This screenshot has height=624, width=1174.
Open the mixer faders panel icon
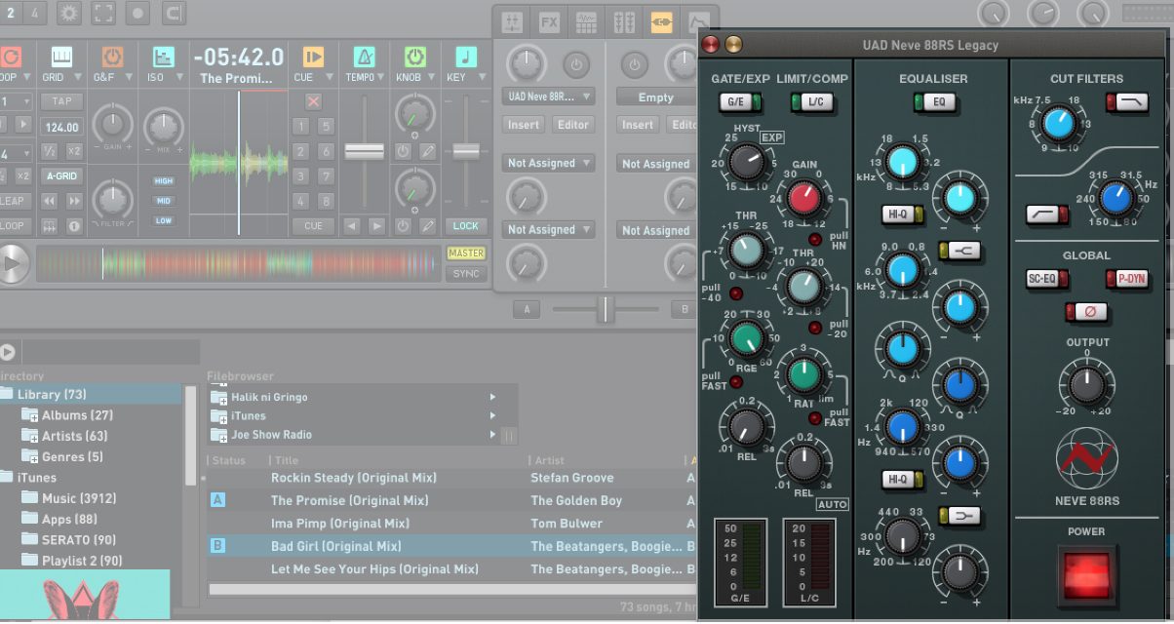coord(513,21)
